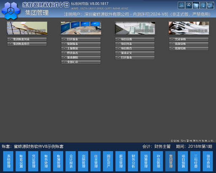Click the 全部汇总 button
This screenshot has height=173, width=216.
coord(81,62)
